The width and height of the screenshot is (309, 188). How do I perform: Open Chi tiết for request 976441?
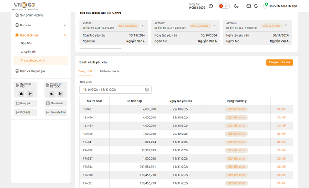(x=282, y=142)
